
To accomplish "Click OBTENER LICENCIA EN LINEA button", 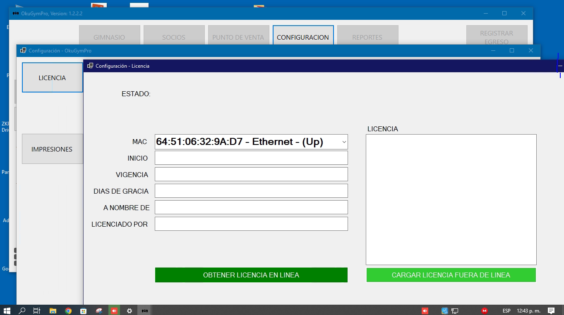I will (x=251, y=275).
